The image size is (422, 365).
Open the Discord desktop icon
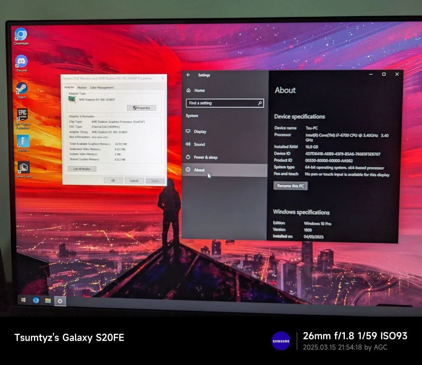[21, 62]
